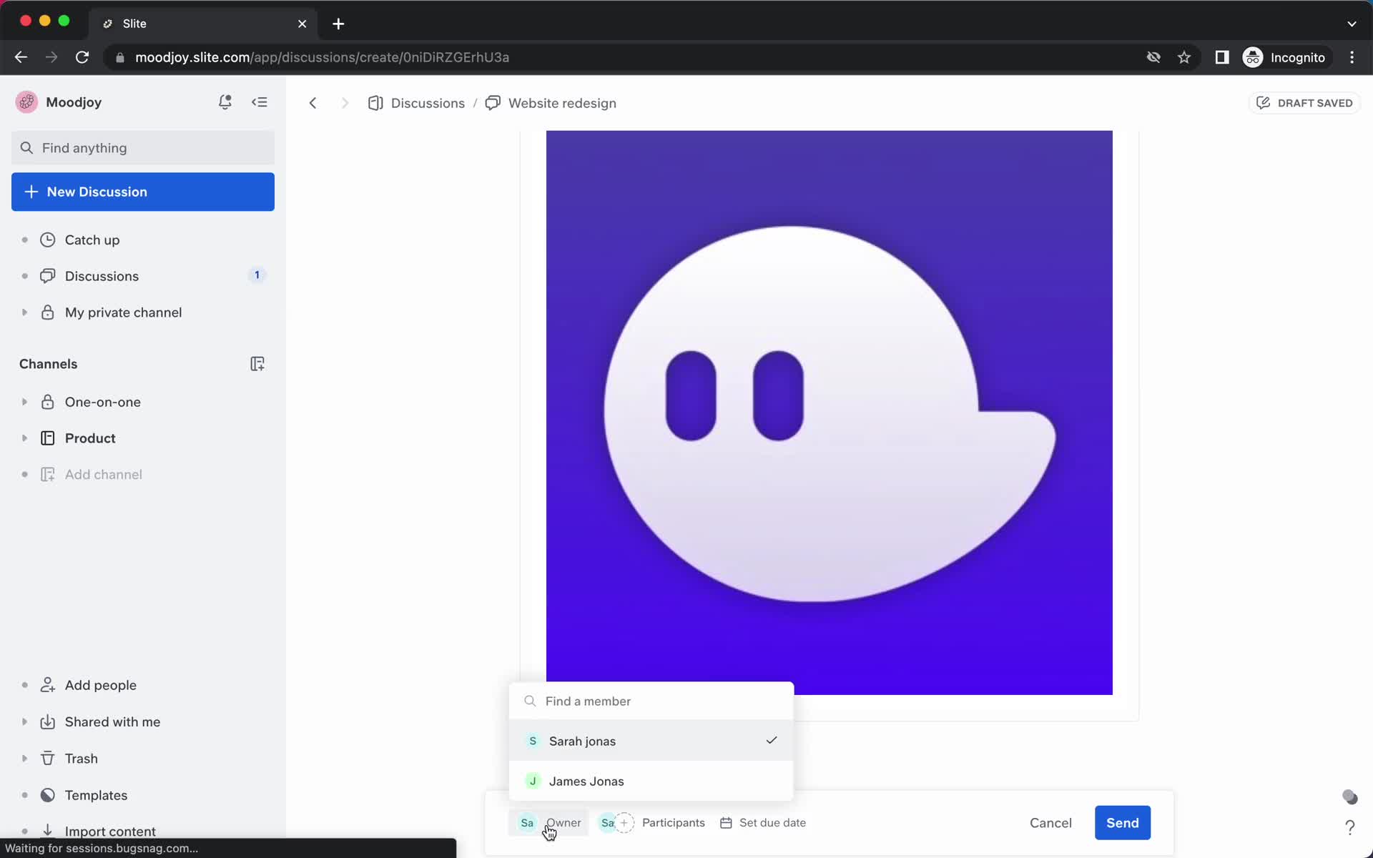Click the Catch up clock icon
Image resolution: width=1373 pixels, height=858 pixels.
click(47, 240)
